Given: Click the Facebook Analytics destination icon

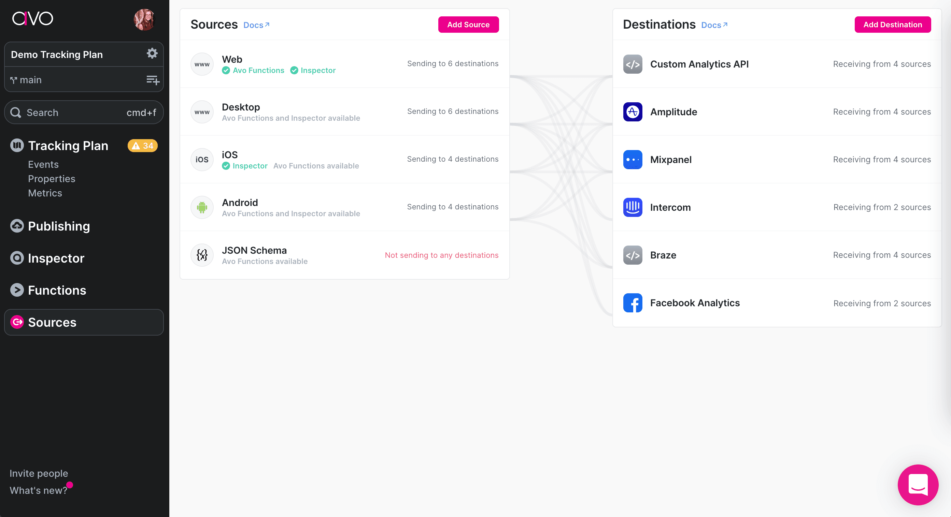Looking at the screenshot, I should [x=633, y=302].
